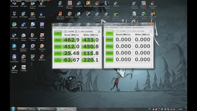
Task: Open the Windows Start orb
Action: pos(13,109)
